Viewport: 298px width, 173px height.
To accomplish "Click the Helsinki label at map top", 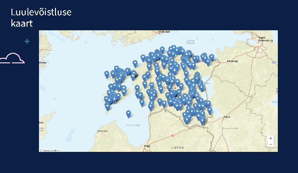I will (165, 32).
